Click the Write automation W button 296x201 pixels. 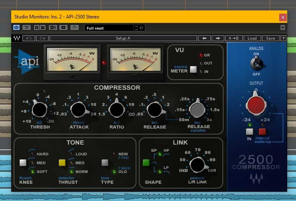(43, 28)
